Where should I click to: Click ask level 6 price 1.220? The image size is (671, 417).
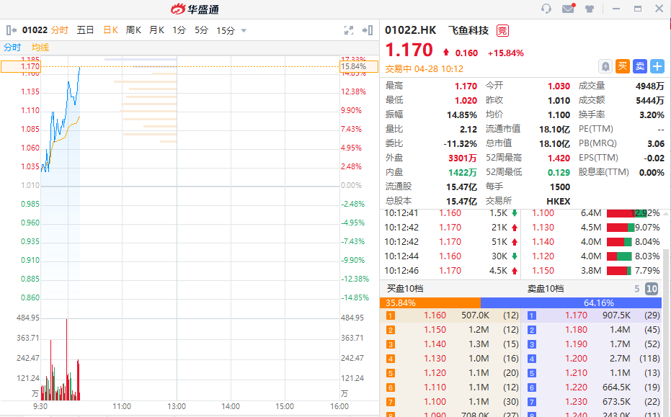pyautogui.click(x=576, y=387)
